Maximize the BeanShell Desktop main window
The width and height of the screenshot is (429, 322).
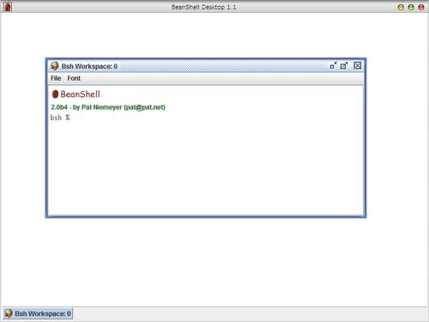click(x=411, y=7)
